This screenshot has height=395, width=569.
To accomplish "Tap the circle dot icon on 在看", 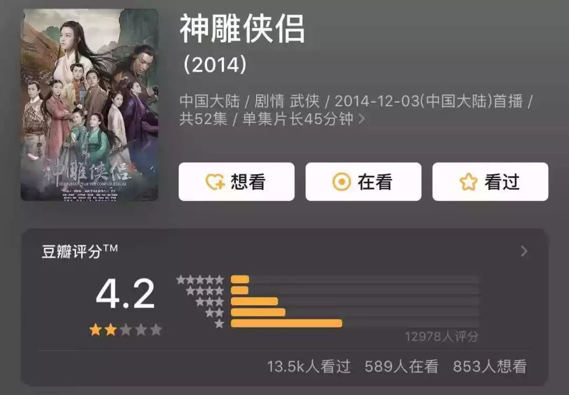I will click(x=341, y=182).
